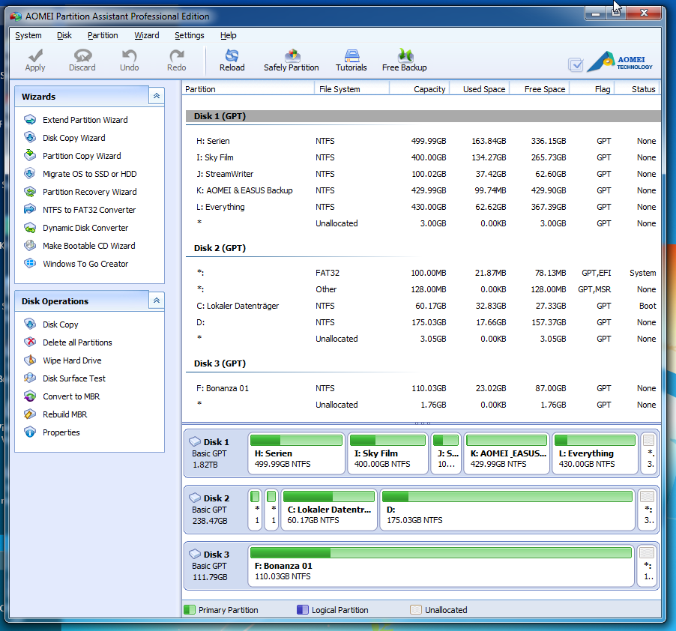The image size is (676, 631).
Task: Sort by Used Space column header
Action: pyautogui.click(x=480, y=88)
